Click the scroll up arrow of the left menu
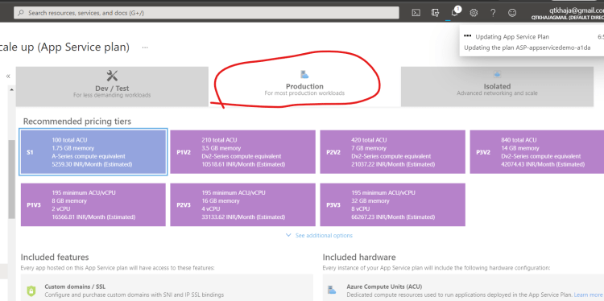 pos(11,89)
